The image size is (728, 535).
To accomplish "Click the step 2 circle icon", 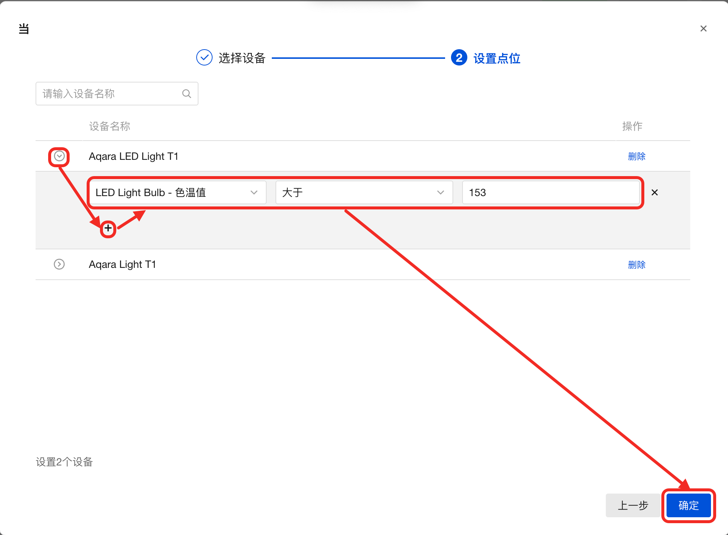I will pos(459,58).
